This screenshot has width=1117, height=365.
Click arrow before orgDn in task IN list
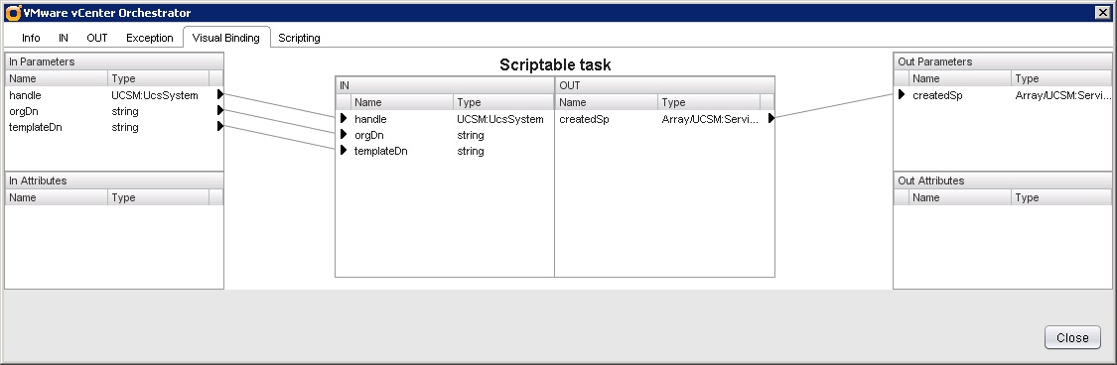tap(344, 135)
